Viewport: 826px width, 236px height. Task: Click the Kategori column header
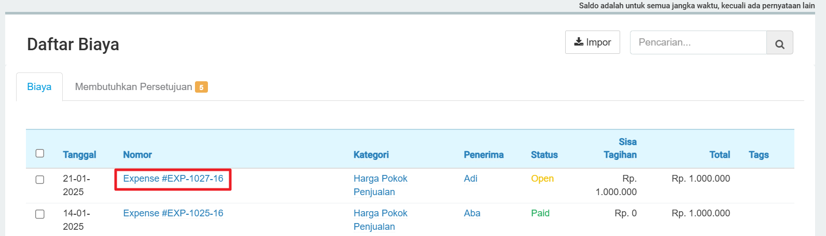[371, 155]
